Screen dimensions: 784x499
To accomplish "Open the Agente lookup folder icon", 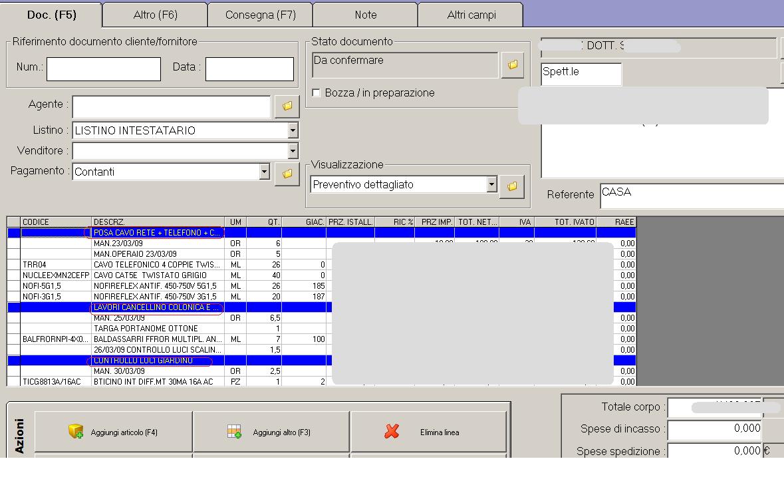I will coord(287,106).
